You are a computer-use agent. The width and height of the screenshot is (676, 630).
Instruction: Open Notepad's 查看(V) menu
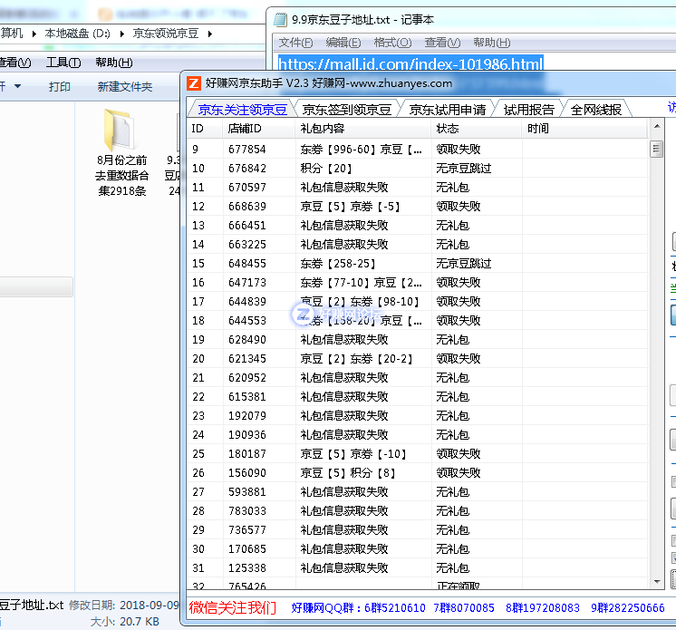(x=442, y=43)
